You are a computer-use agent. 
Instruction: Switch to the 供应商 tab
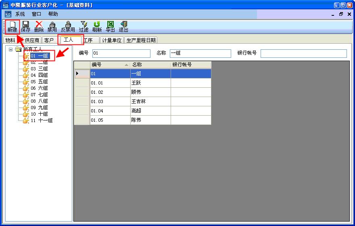coord(32,40)
